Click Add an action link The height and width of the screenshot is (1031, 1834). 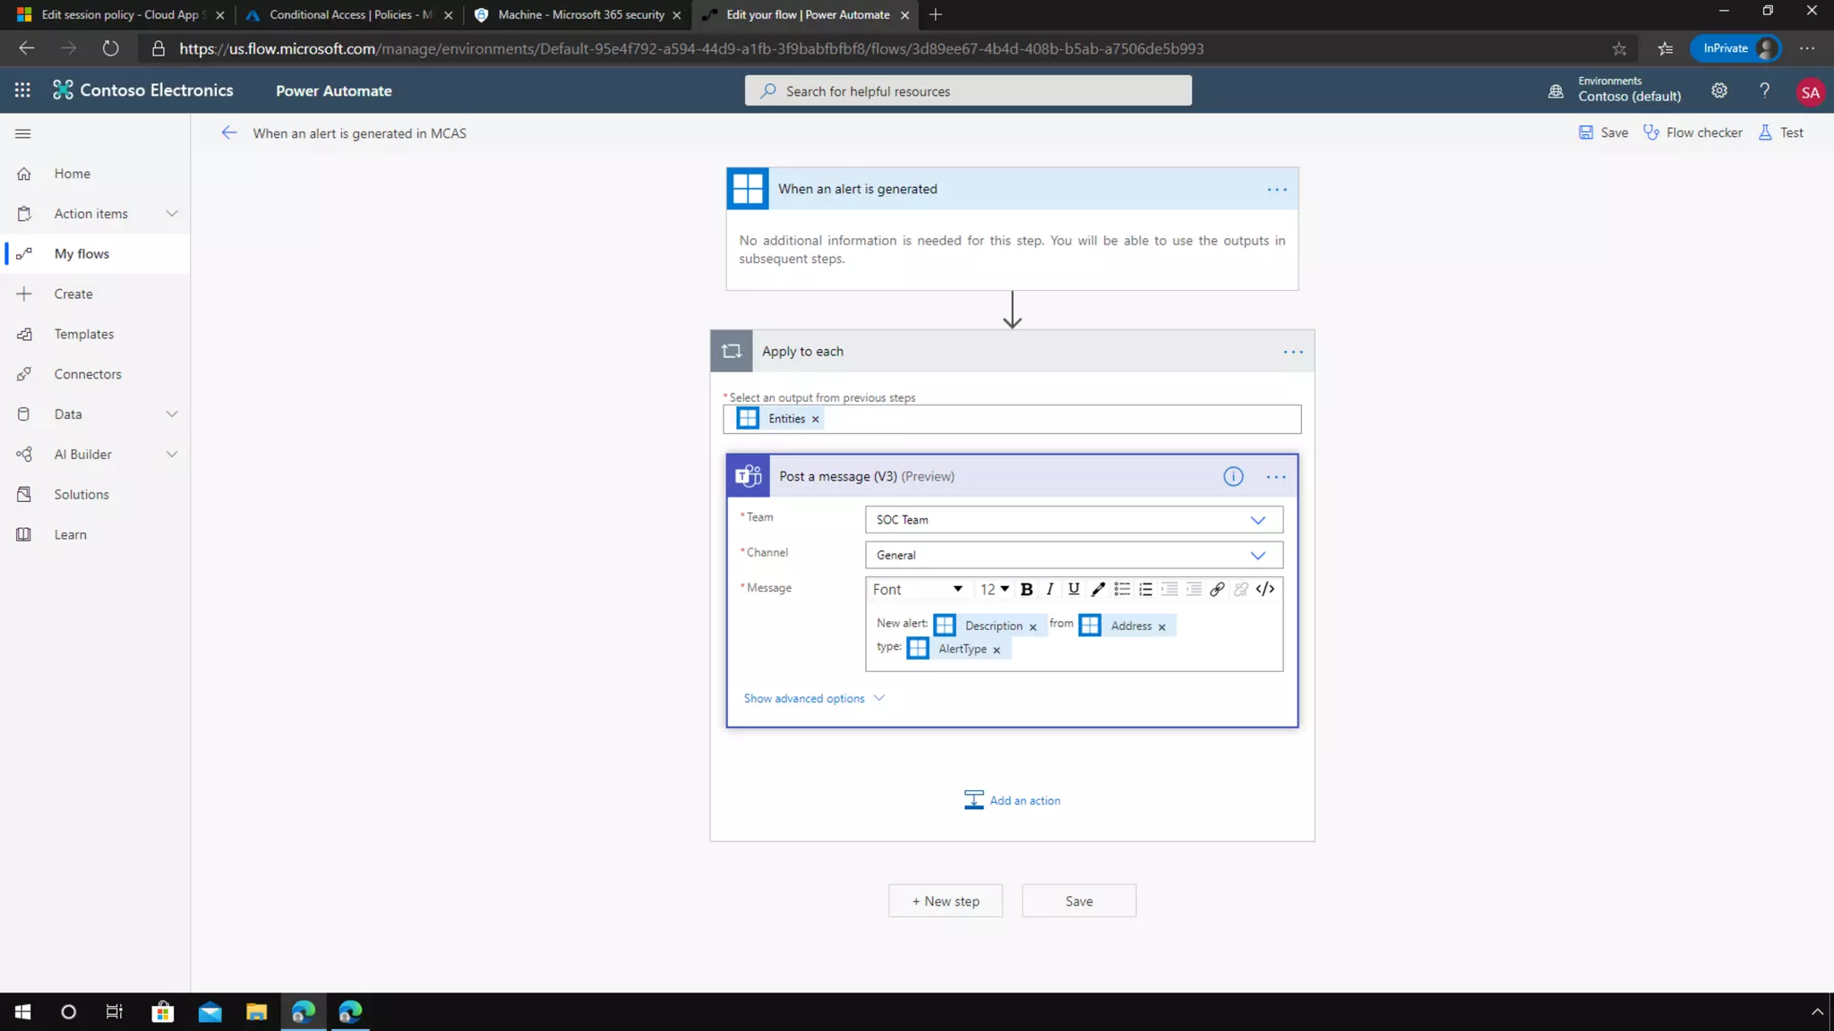pyautogui.click(x=1012, y=800)
